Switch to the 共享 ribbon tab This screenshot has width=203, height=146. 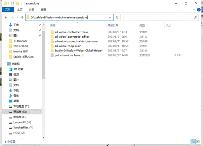click(x=32, y=9)
